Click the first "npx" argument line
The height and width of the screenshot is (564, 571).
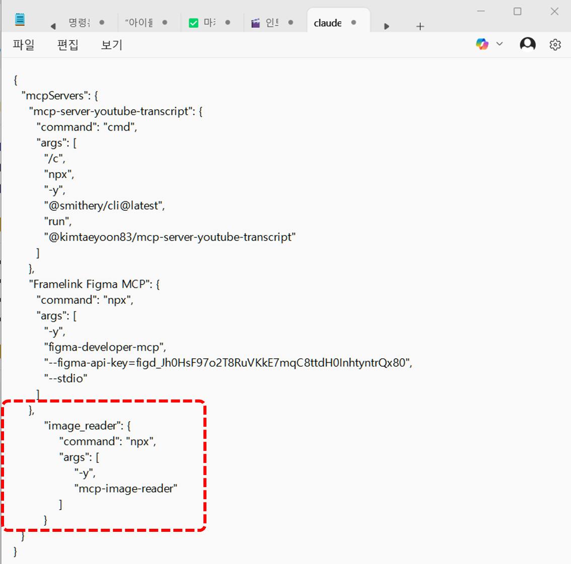click(x=59, y=174)
